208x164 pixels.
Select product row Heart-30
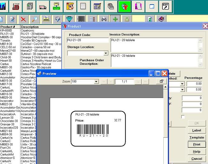31,61
